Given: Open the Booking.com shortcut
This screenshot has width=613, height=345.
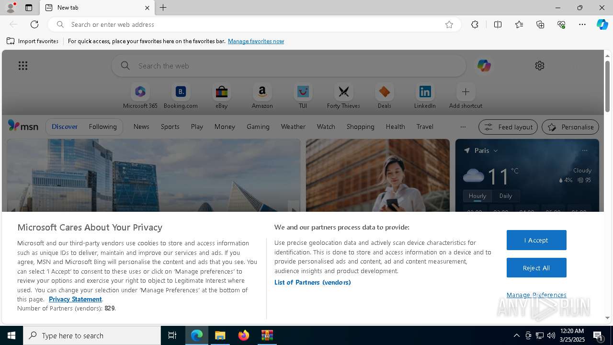Looking at the screenshot, I should click(x=181, y=96).
